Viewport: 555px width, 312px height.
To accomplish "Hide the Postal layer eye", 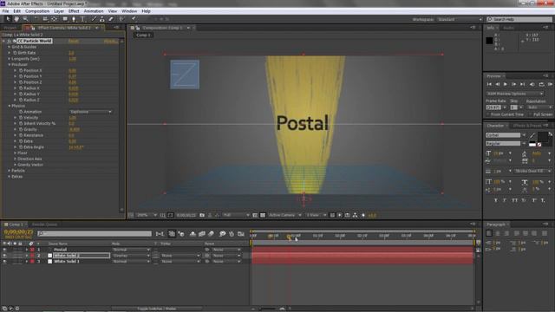I will [x=4, y=250].
